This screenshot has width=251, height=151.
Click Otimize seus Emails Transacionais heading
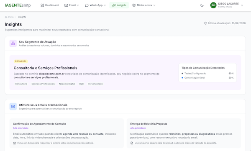click(43, 105)
